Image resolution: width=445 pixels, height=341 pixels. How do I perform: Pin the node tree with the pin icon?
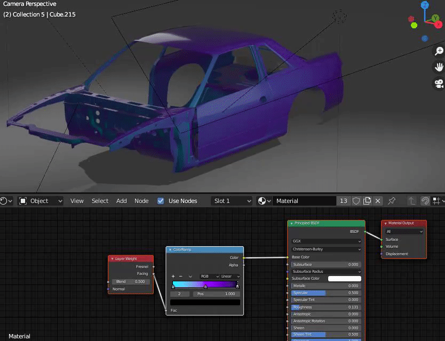(392, 201)
